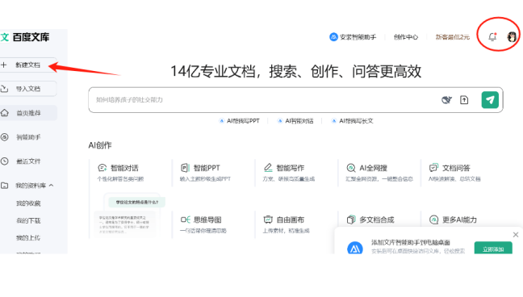The image size is (523, 297).
Task: Click the 自由画布 icon
Action: click(268, 220)
